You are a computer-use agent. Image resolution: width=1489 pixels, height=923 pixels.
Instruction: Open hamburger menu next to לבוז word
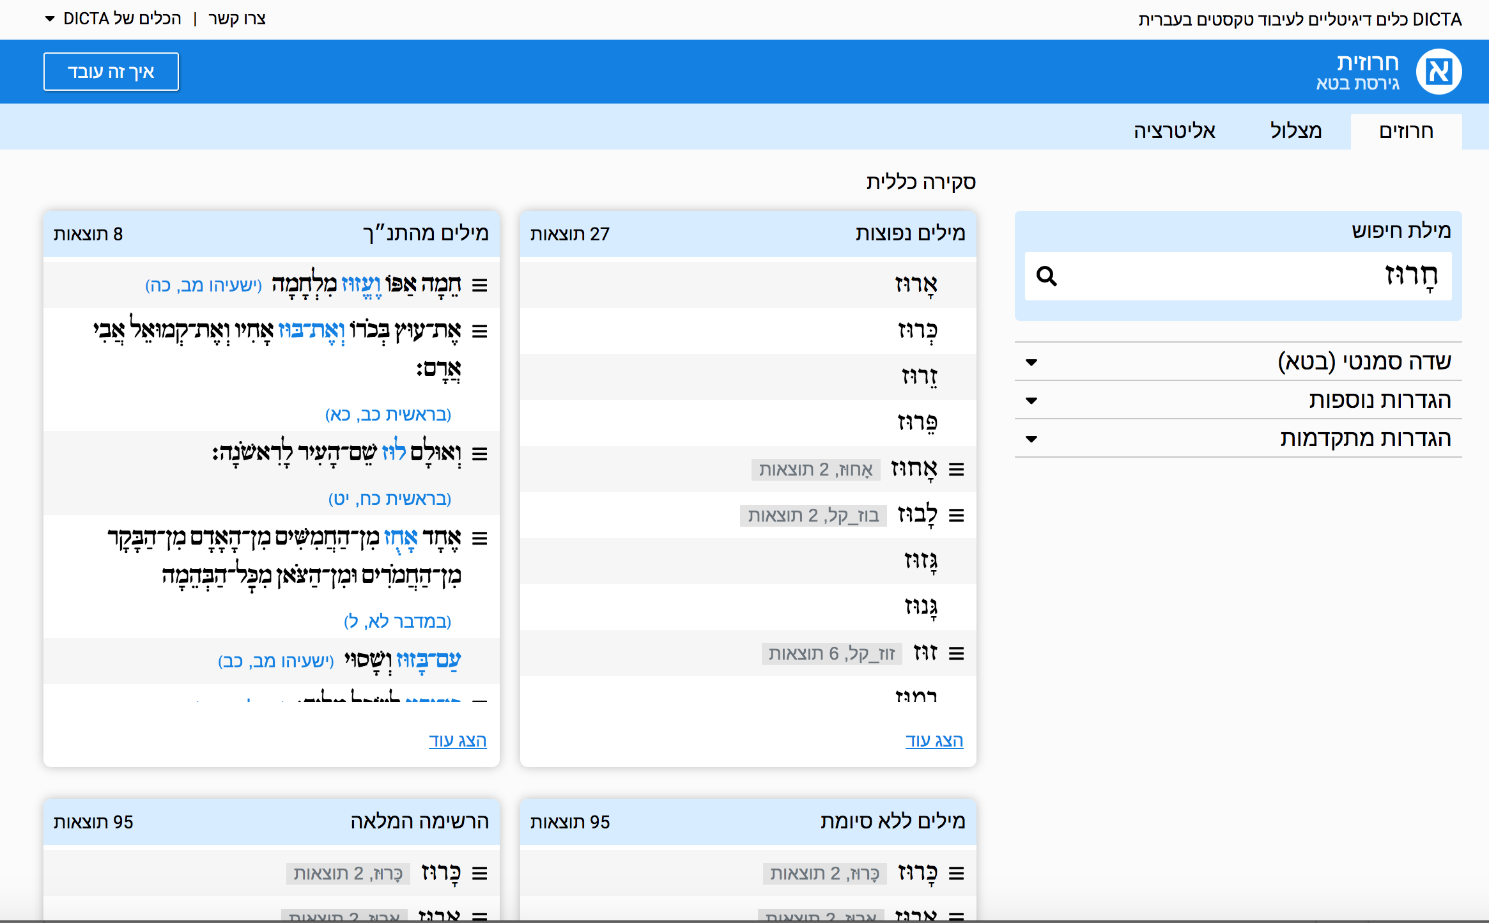956,515
